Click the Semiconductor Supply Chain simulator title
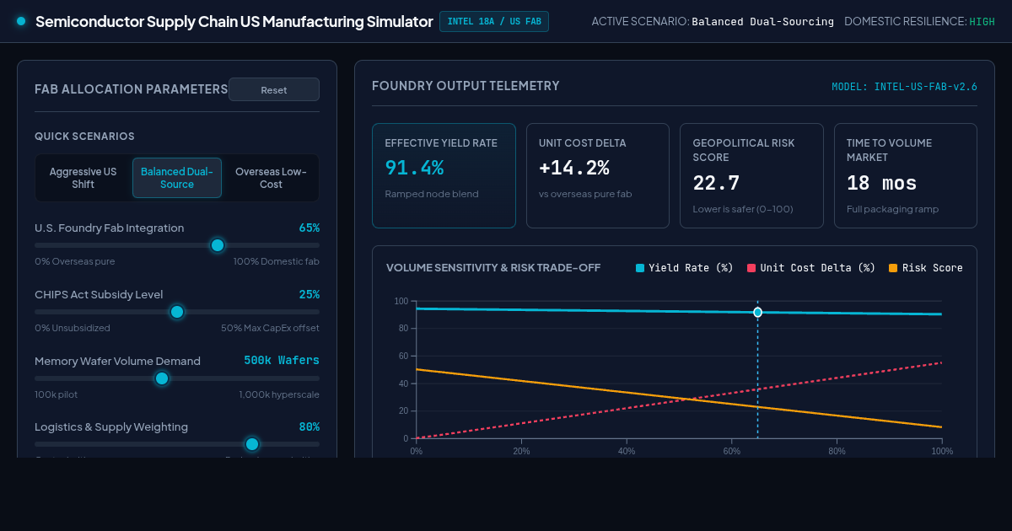This screenshot has height=531, width=1012. pyautogui.click(x=234, y=21)
